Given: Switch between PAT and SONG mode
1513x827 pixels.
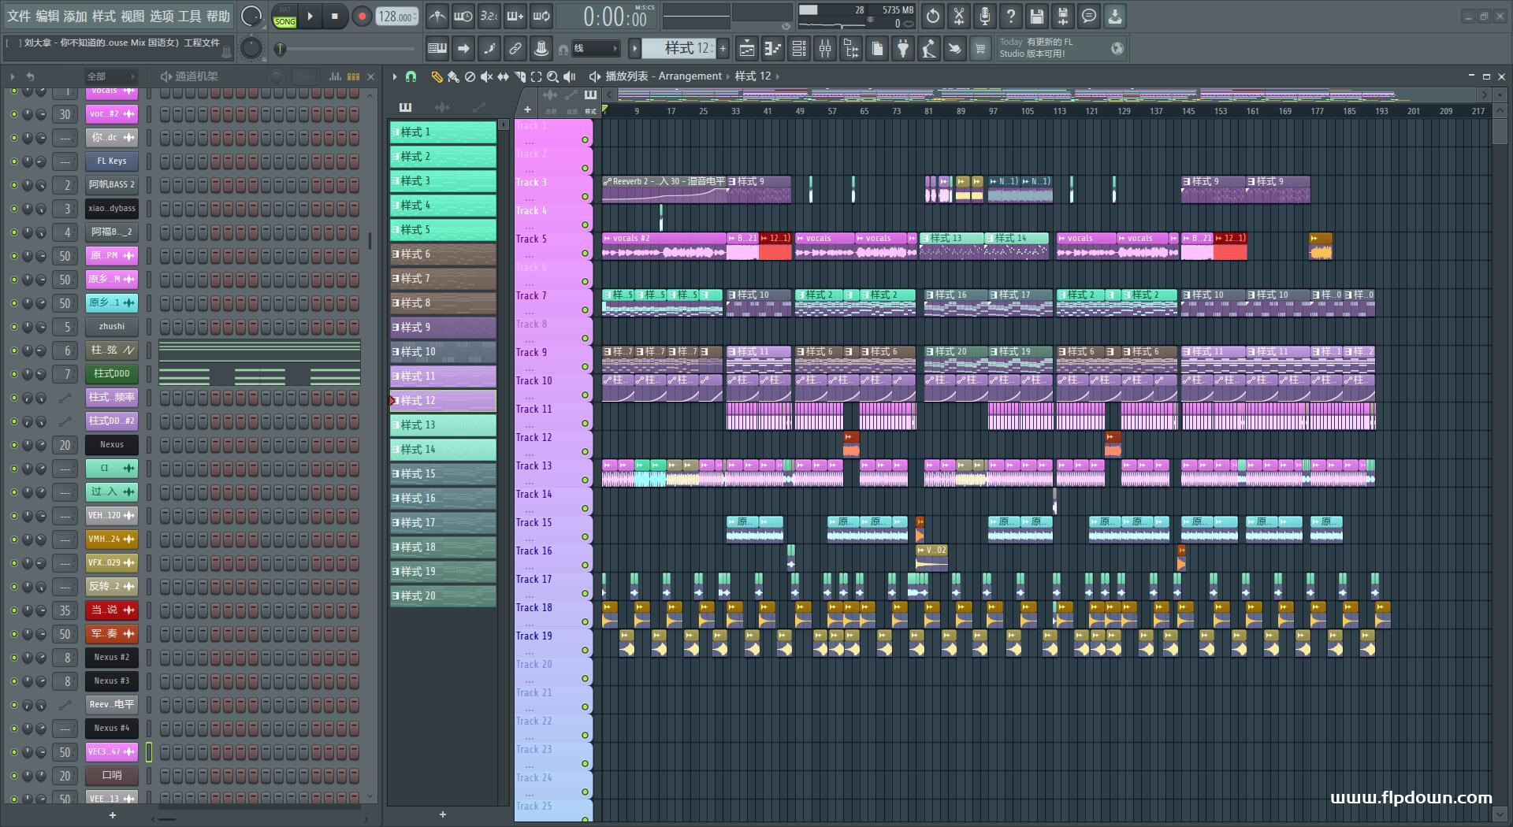Looking at the screenshot, I should tap(284, 17).
